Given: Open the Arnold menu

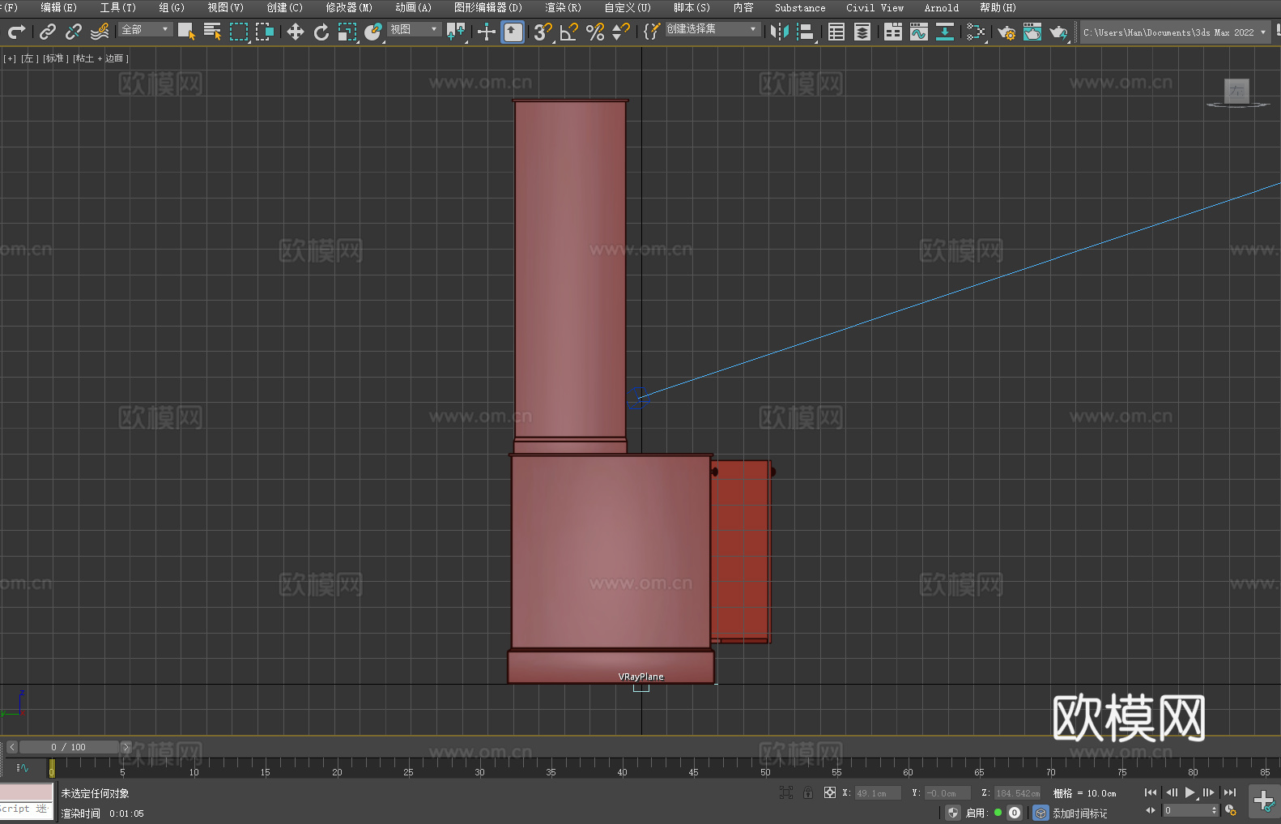Looking at the screenshot, I should (x=942, y=7).
